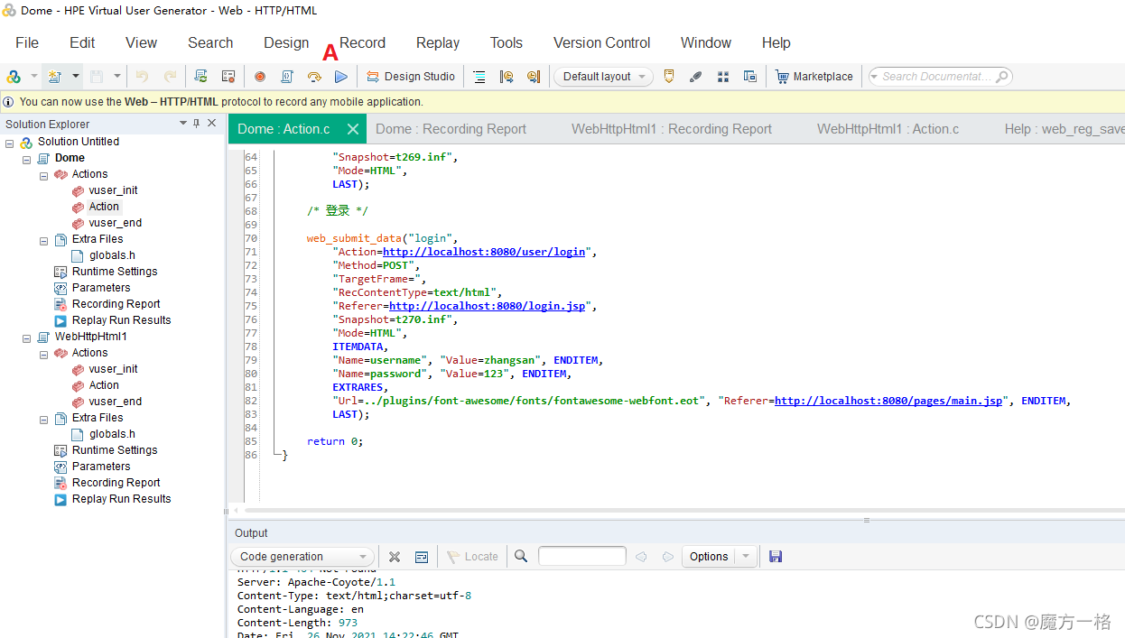Click the VuGen logo icon in the toolbar
Screen dimensions: 1125x638
coord(14,77)
